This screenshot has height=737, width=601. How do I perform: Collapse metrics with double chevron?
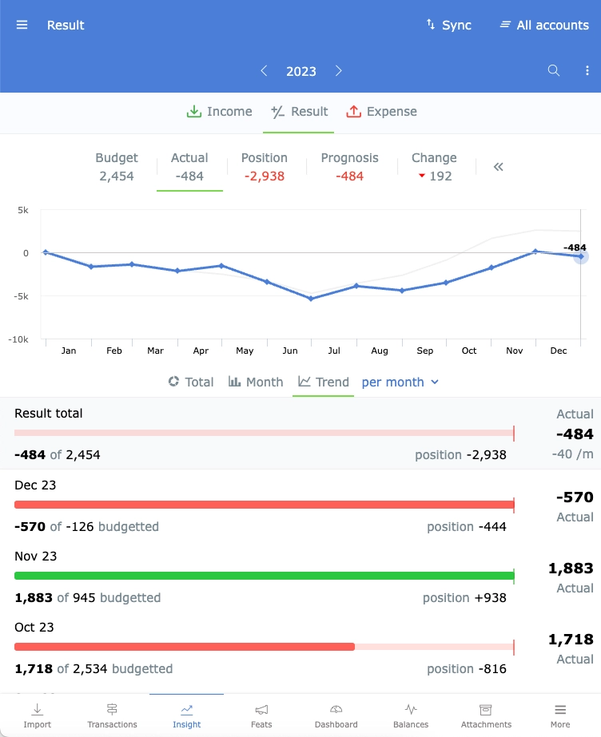pyautogui.click(x=499, y=167)
